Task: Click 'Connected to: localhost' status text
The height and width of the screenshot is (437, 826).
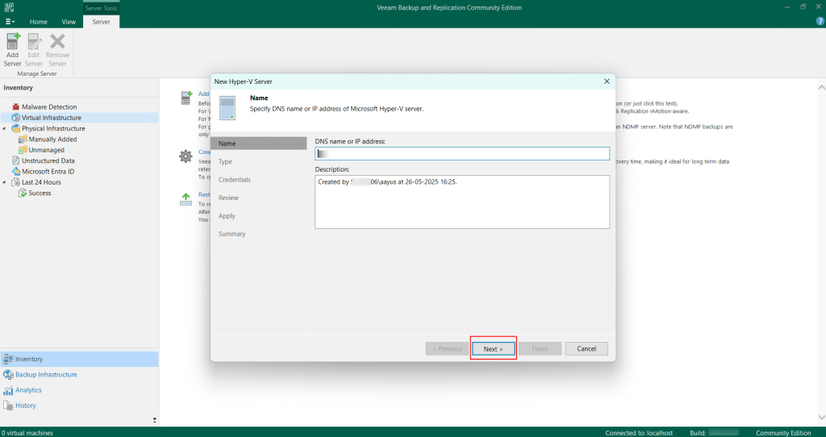Action: pyautogui.click(x=639, y=433)
